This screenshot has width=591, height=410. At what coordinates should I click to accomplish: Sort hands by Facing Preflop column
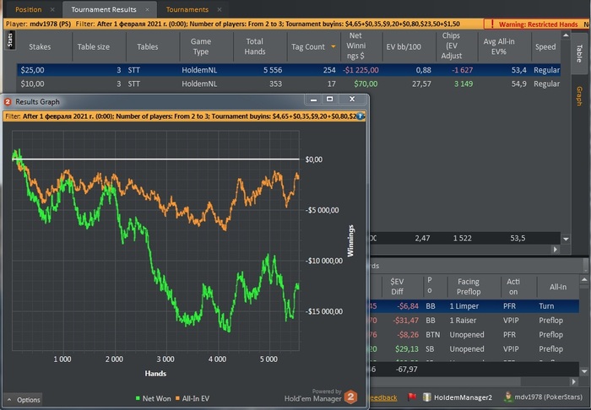[x=469, y=287]
